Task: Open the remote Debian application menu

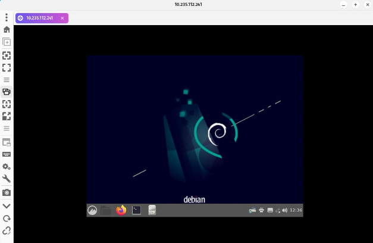Action: [x=92, y=210]
